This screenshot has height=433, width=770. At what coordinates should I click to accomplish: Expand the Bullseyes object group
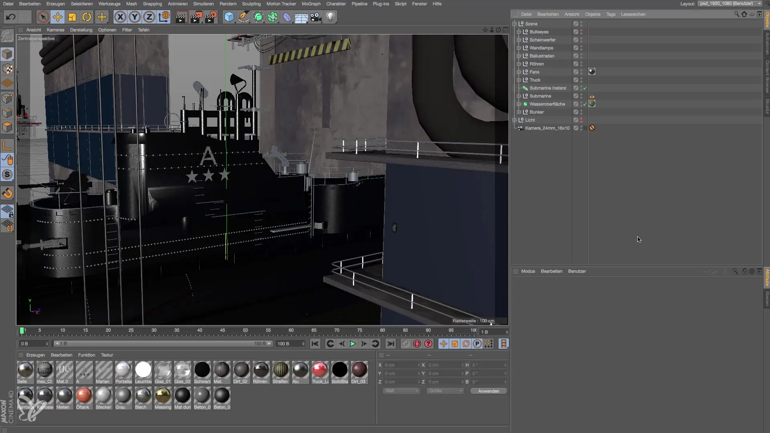tap(519, 32)
